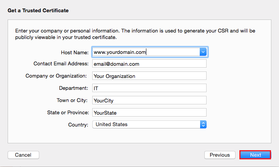Click the "Host Name:" label
The width and height of the screenshot is (279, 167).
tap(75, 52)
